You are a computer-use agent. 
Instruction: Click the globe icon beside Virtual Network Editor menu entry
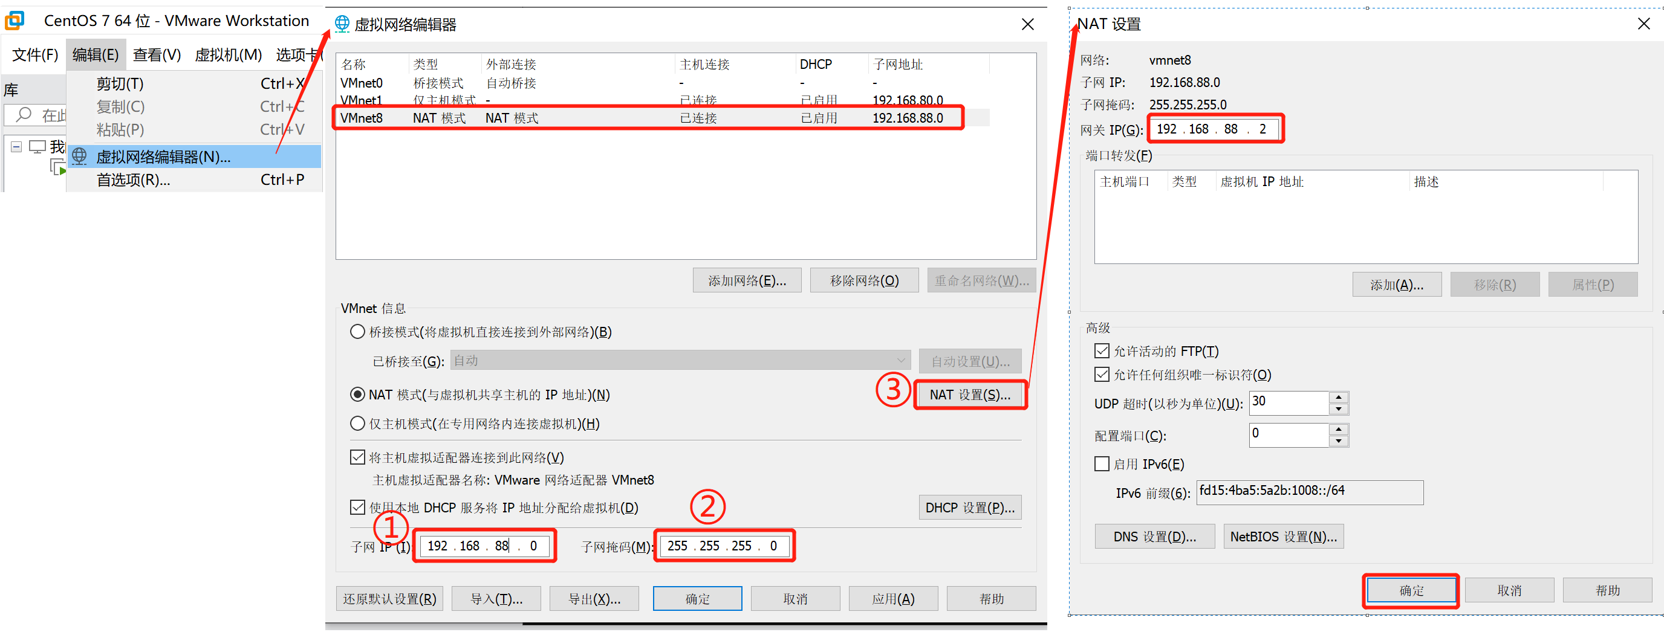click(x=79, y=156)
